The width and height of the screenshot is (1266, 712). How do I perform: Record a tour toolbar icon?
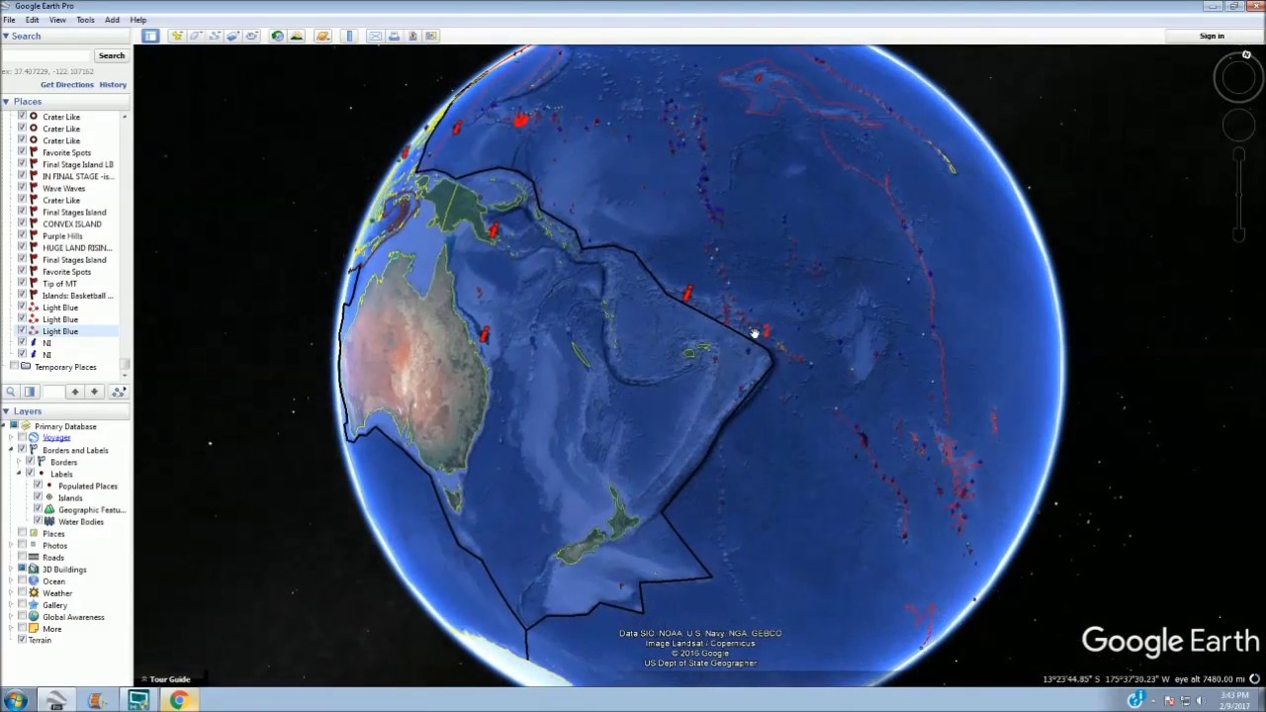coord(252,36)
